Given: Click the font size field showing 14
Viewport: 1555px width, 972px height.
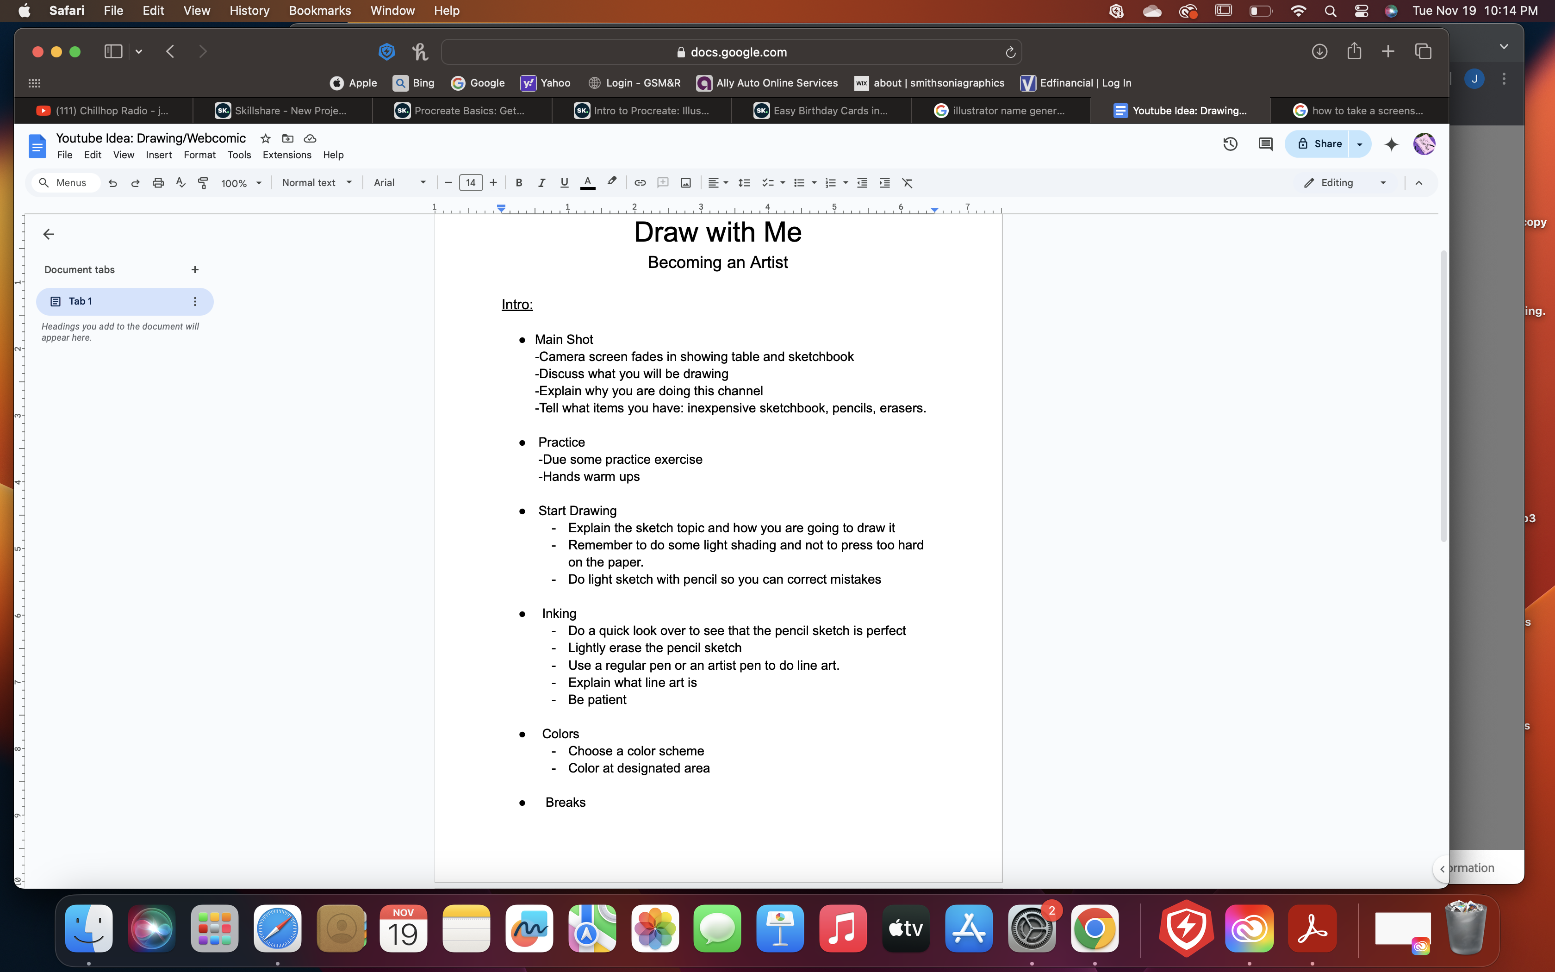Looking at the screenshot, I should pos(470,183).
